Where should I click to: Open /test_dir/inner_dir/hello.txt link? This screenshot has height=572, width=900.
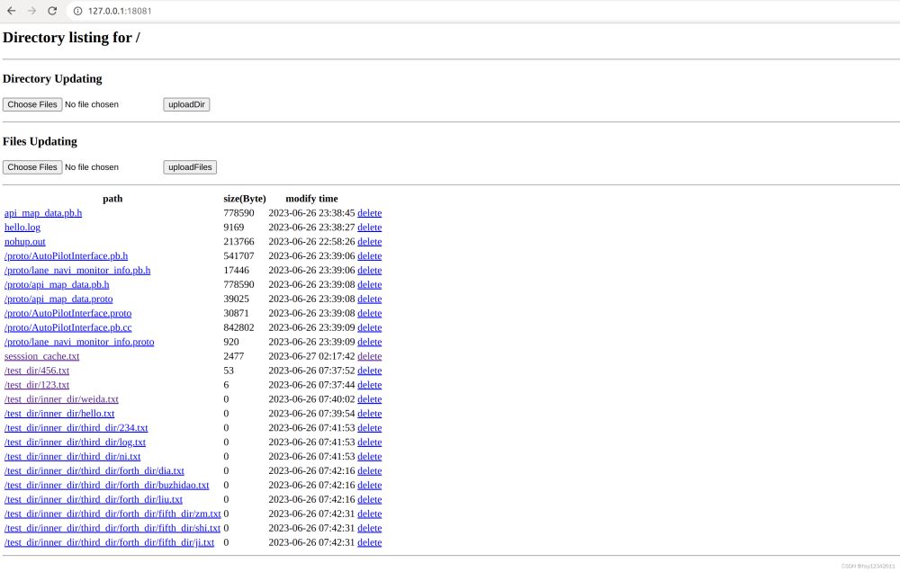[x=59, y=414]
